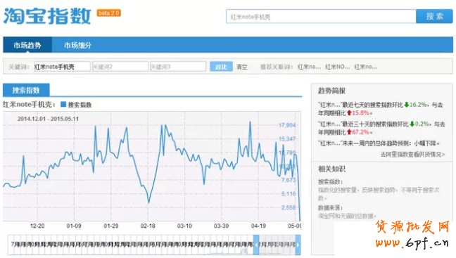Click the beta 2.0 badge

pyautogui.click(x=109, y=13)
